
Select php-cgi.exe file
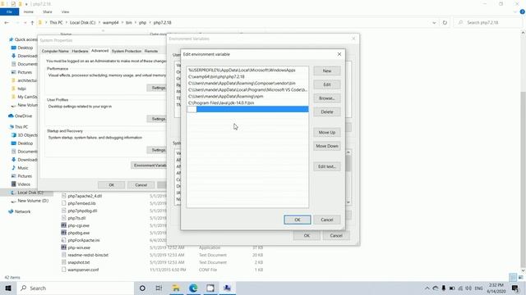[x=78, y=225]
